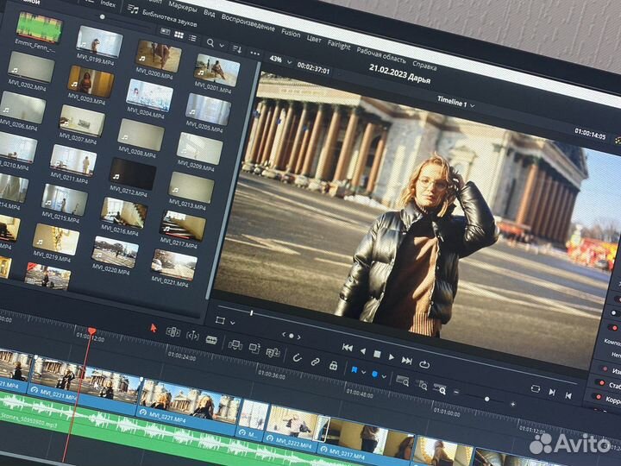The height and width of the screenshot is (466, 621).
Task: Toggle the linked selection chain icon
Action: point(315,362)
